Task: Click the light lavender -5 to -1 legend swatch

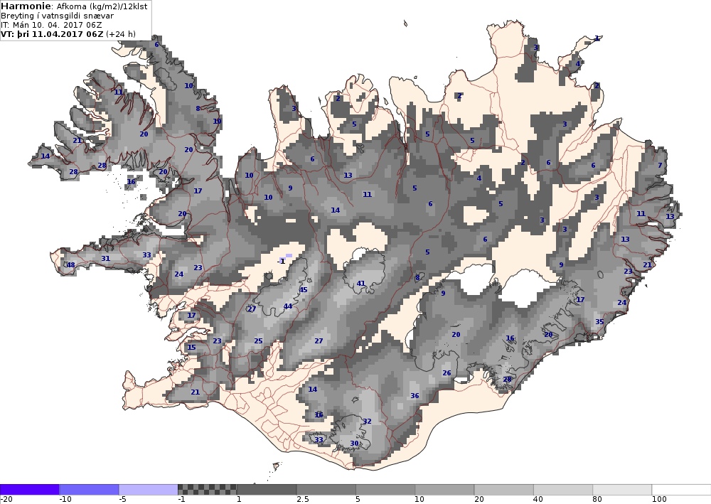Action: pos(149,490)
